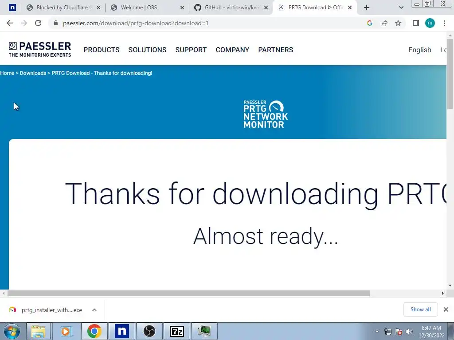Open the PRODUCTS menu
Viewport: 454px width, 340px height.
point(102,50)
